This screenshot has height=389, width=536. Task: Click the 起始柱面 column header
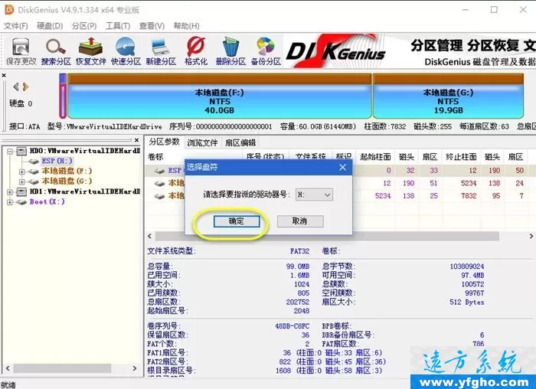click(375, 157)
